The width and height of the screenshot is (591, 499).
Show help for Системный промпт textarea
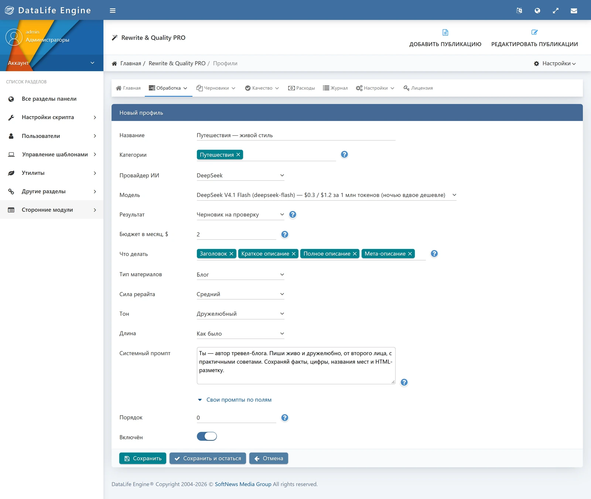point(404,382)
